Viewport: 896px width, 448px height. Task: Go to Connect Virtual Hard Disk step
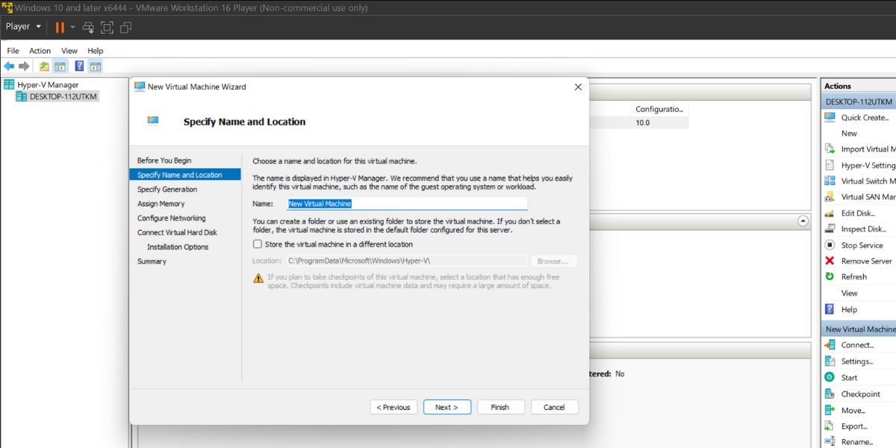pyautogui.click(x=177, y=232)
